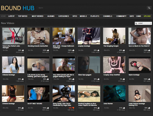The image size is (153, 116).
Task: Open the Latest sorting dropdown
Action: tap(143, 23)
